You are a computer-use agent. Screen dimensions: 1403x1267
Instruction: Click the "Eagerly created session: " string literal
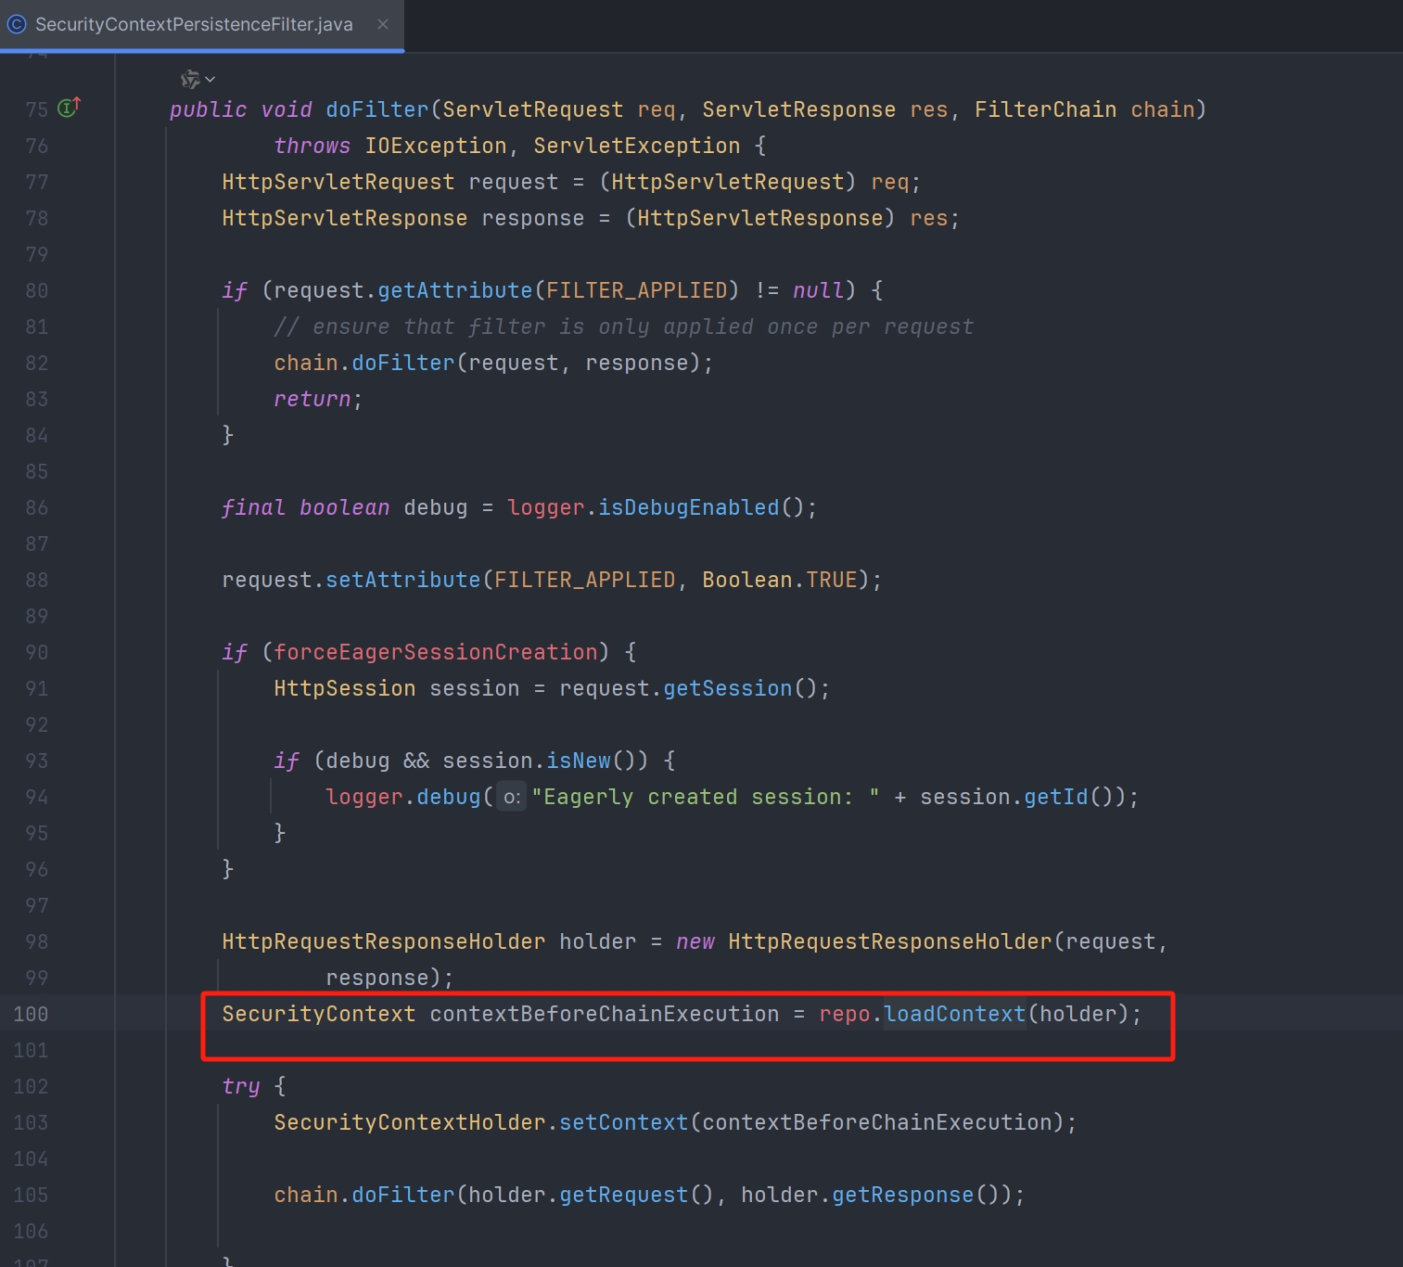tap(705, 797)
